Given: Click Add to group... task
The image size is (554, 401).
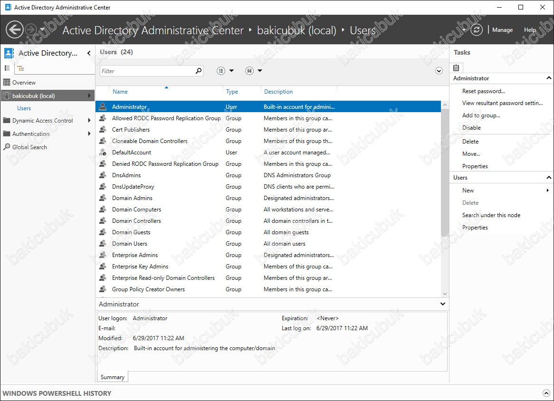Looking at the screenshot, I should point(481,115).
